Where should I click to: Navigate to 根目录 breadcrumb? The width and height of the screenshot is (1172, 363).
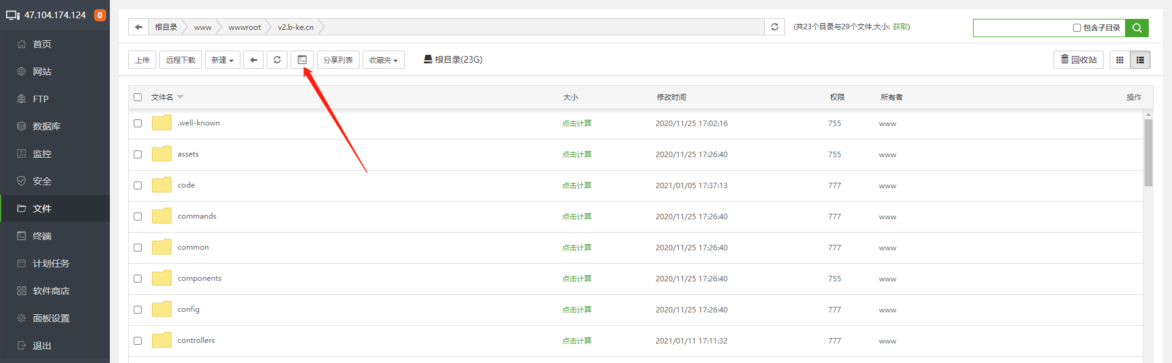(x=166, y=27)
